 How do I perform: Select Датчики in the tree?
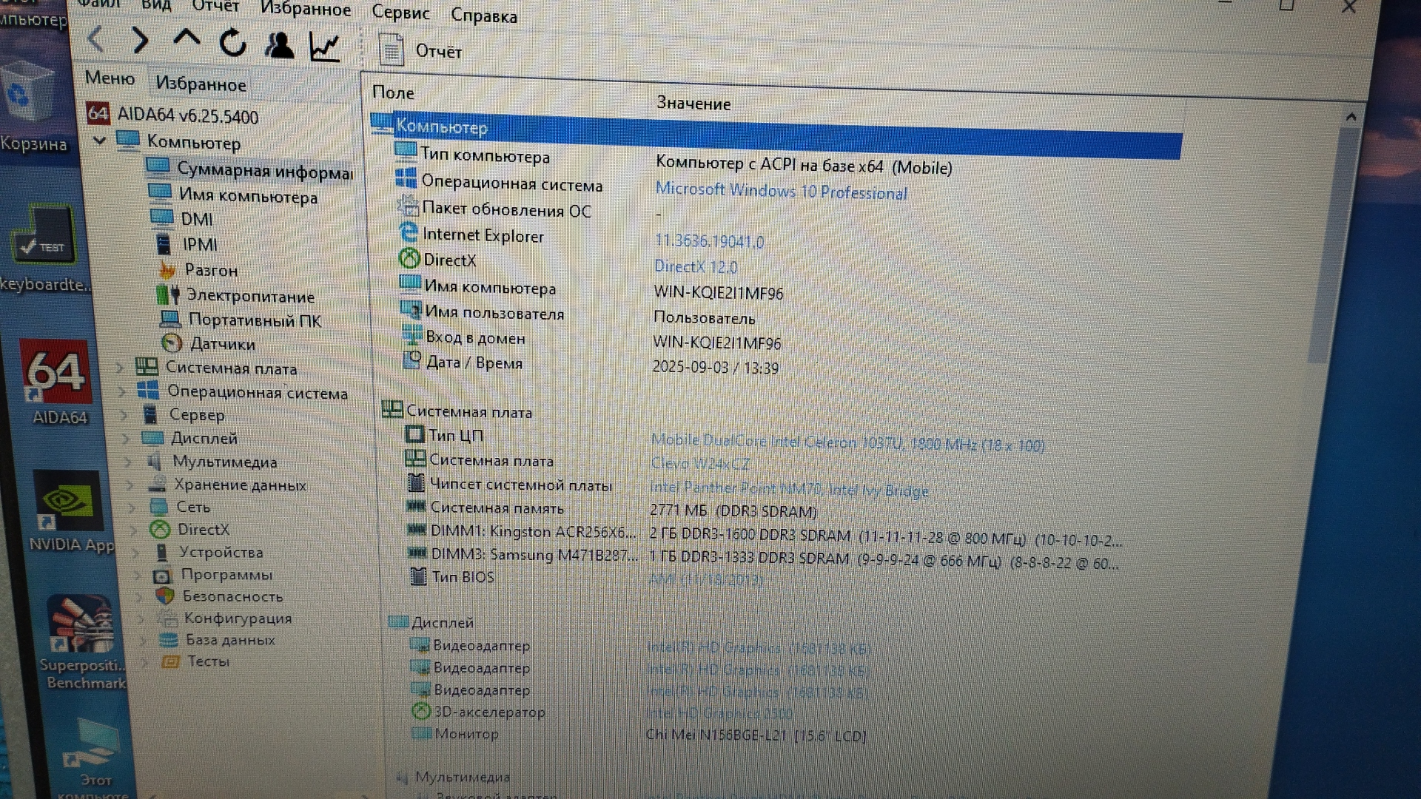[x=222, y=344]
